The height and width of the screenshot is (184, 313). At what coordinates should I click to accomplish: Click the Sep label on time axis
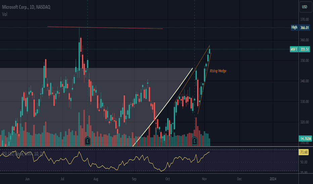134,179
